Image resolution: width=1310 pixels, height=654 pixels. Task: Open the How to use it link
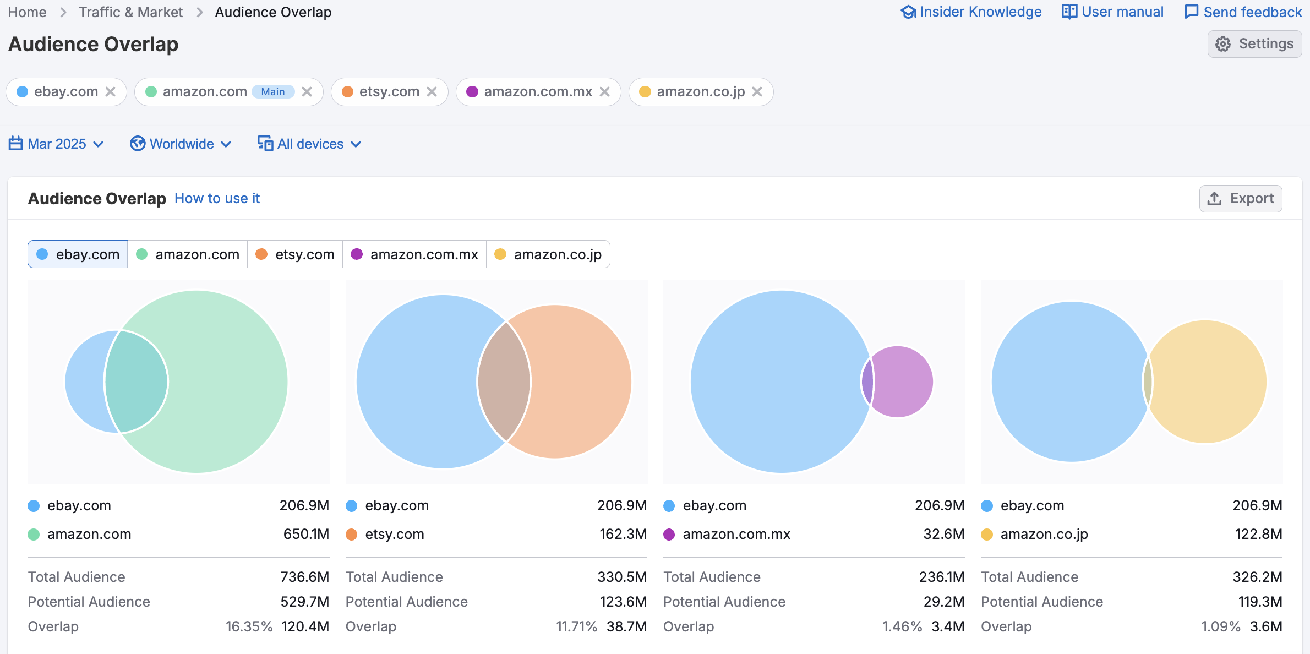[217, 198]
